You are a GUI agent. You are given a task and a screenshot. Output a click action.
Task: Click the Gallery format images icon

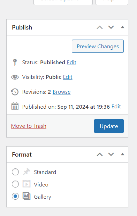(x=26, y=196)
